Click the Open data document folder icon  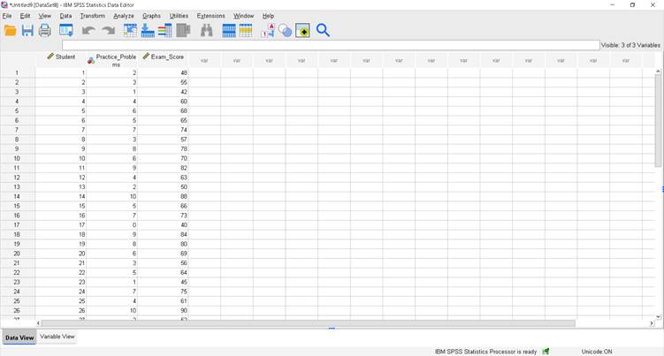(11, 31)
